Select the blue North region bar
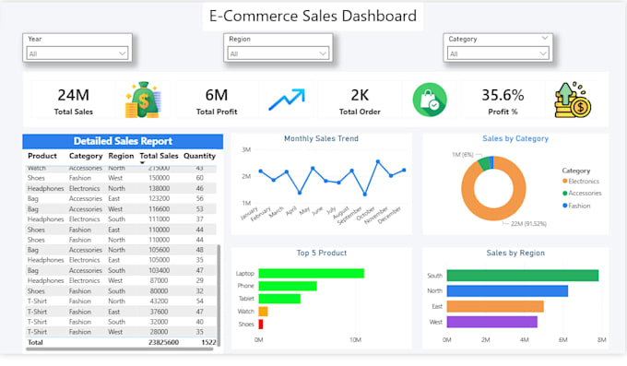The width and height of the screenshot is (627, 366). [x=507, y=290]
